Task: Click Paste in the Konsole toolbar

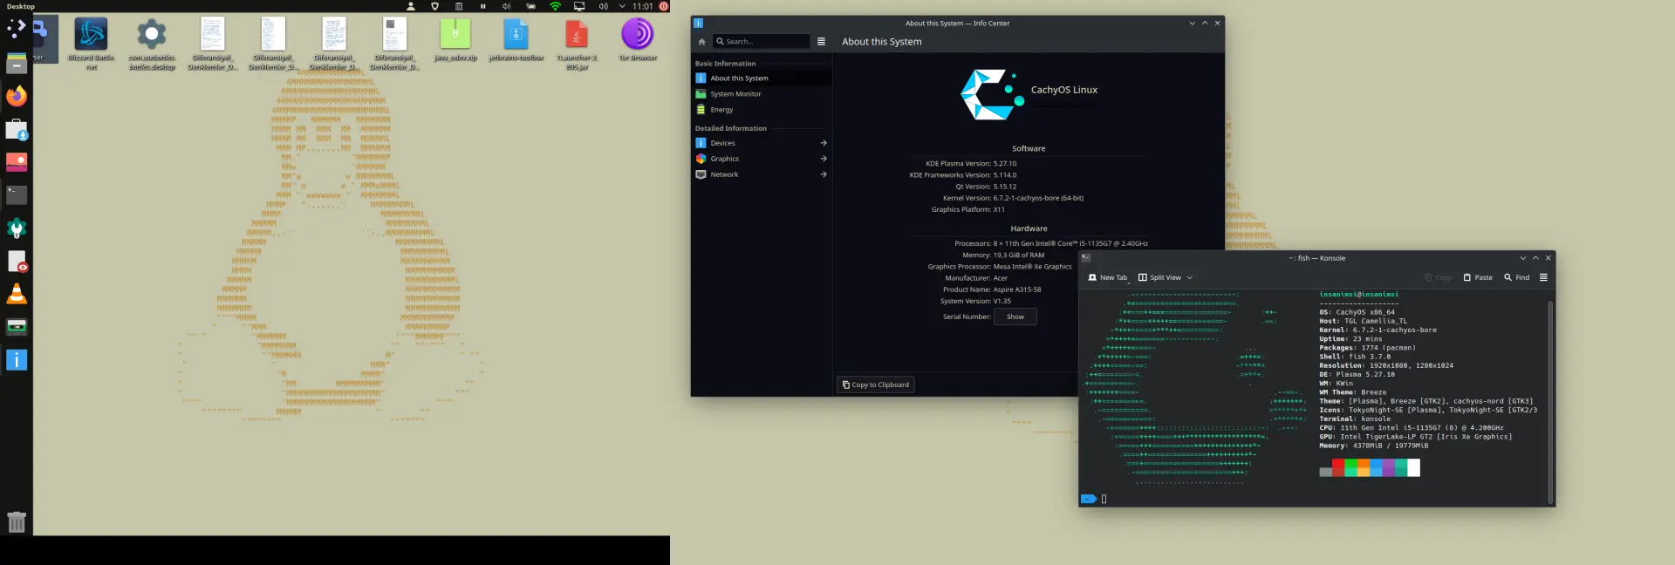Action: pyautogui.click(x=1478, y=277)
